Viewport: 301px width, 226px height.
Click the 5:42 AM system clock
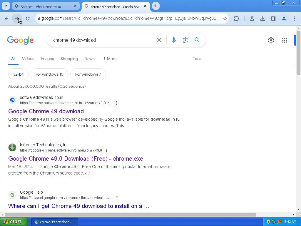click(290, 222)
